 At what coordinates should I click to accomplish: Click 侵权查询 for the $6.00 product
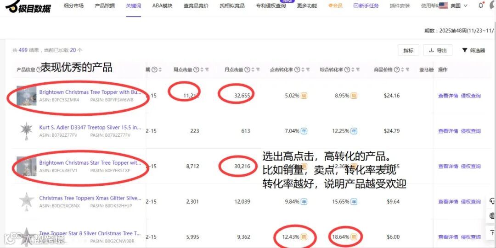point(471,237)
